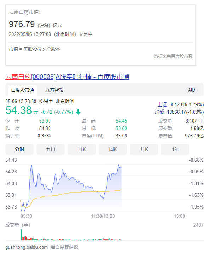The image size is (216, 254).
Task: Click the 54.38 current stock price
Action: [x=19, y=110]
